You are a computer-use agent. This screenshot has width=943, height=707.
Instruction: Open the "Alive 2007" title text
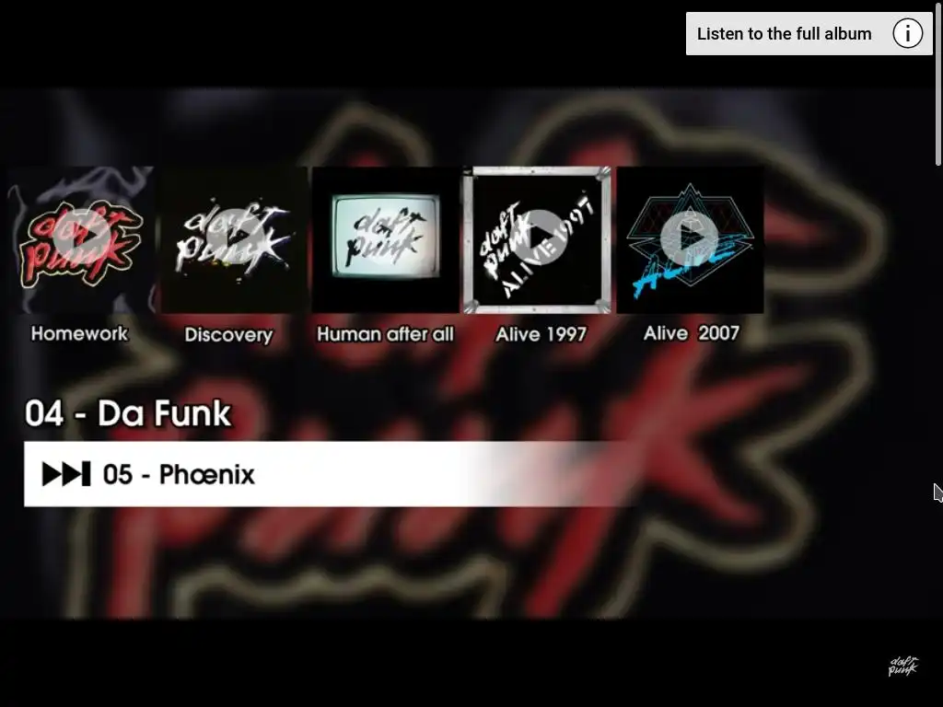(x=691, y=333)
